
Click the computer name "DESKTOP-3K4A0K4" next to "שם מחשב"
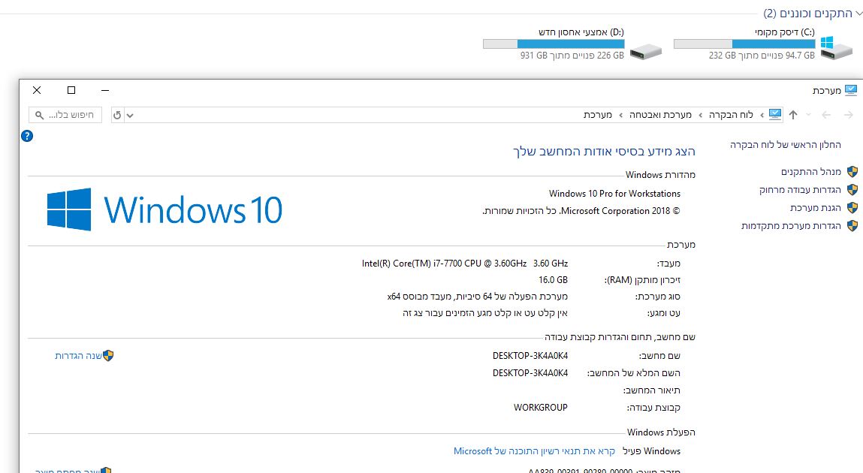pyautogui.click(x=530, y=356)
